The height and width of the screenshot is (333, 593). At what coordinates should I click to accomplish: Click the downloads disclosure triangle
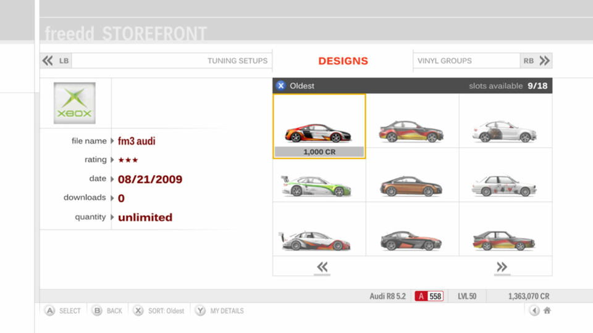pos(112,198)
